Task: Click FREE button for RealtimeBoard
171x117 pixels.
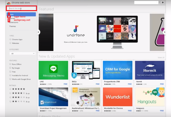Action: point(98,111)
